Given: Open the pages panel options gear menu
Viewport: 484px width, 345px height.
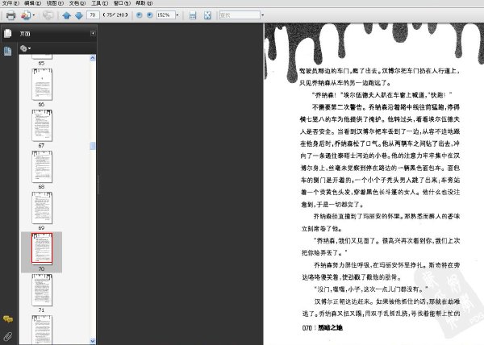Looking at the screenshot, I should (25, 48).
